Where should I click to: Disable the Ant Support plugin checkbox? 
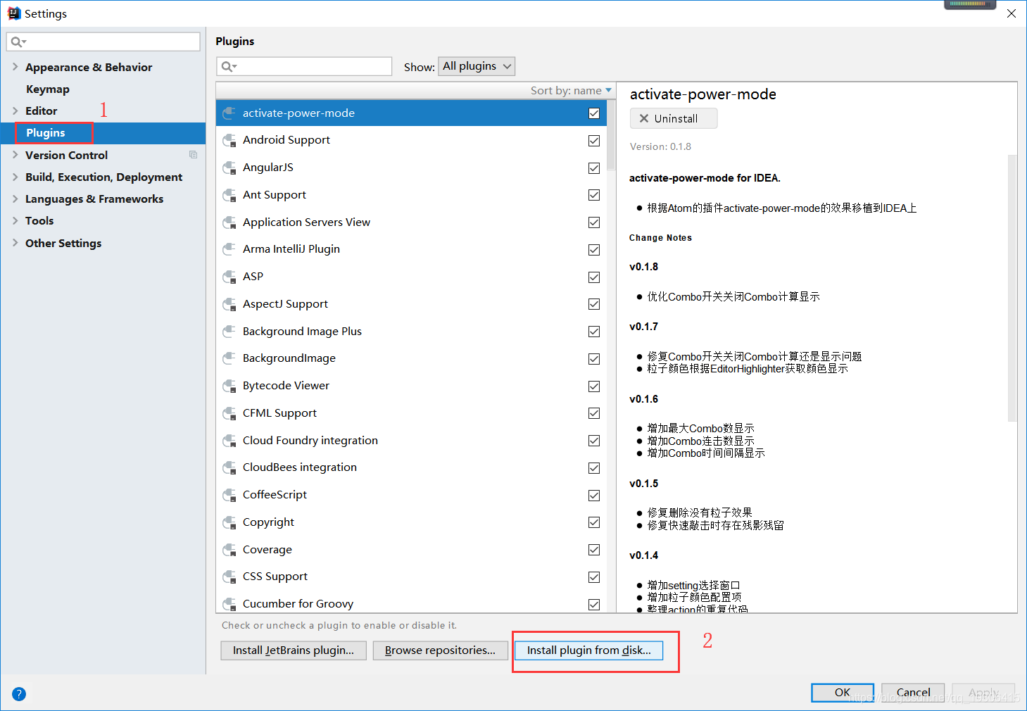pyautogui.click(x=594, y=195)
